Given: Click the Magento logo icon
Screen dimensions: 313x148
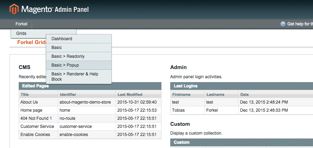Looking at the screenshot, I should tap(14, 9).
